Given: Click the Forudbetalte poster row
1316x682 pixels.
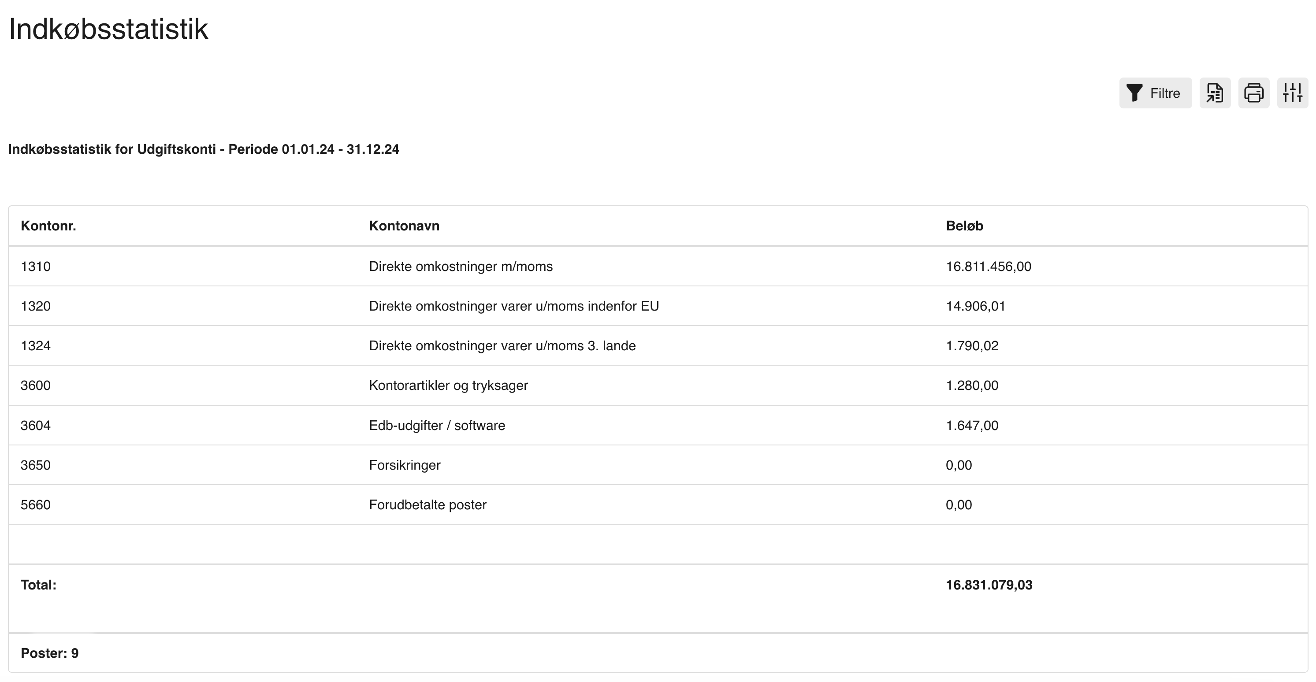Looking at the screenshot, I should tap(428, 505).
